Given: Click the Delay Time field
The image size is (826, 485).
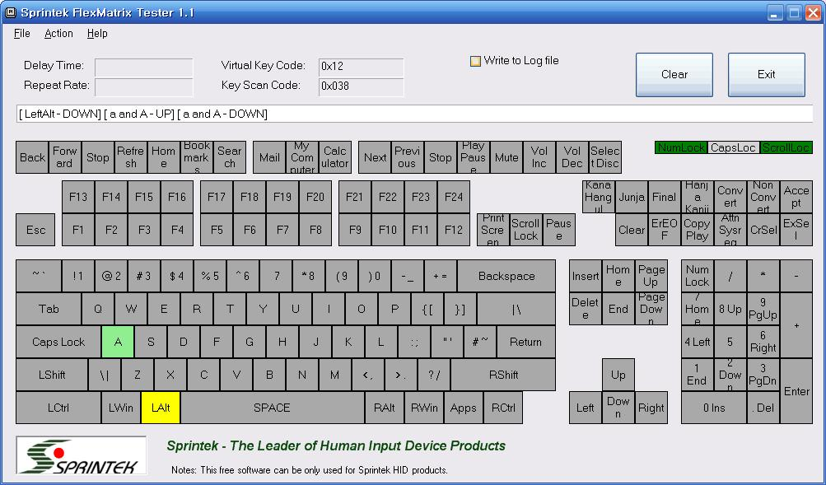Looking at the screenshot, I should click(x=144, y=68).
